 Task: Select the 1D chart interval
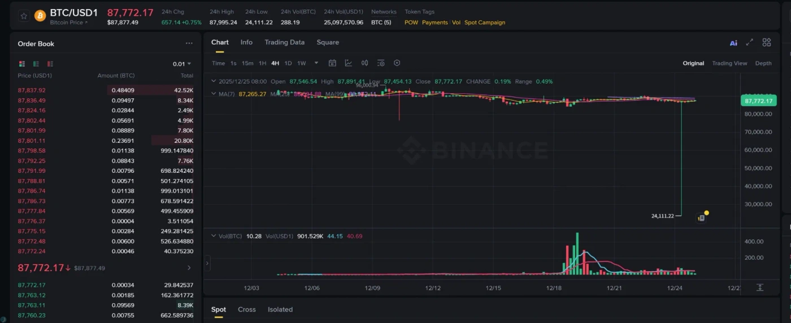[288, 63]
